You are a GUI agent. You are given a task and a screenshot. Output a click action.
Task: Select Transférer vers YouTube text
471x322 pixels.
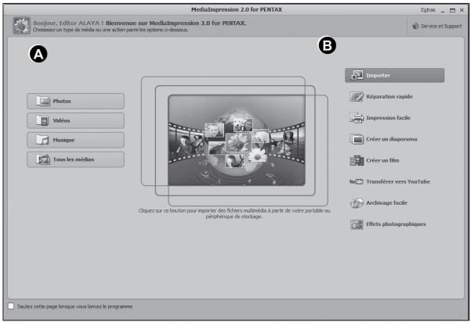[398, 181]
